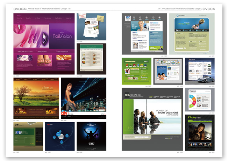Open the silver car dealership thumbnail
Image resolution: width=228 pixels, height=161 pixels.
(x=200, y=71)
